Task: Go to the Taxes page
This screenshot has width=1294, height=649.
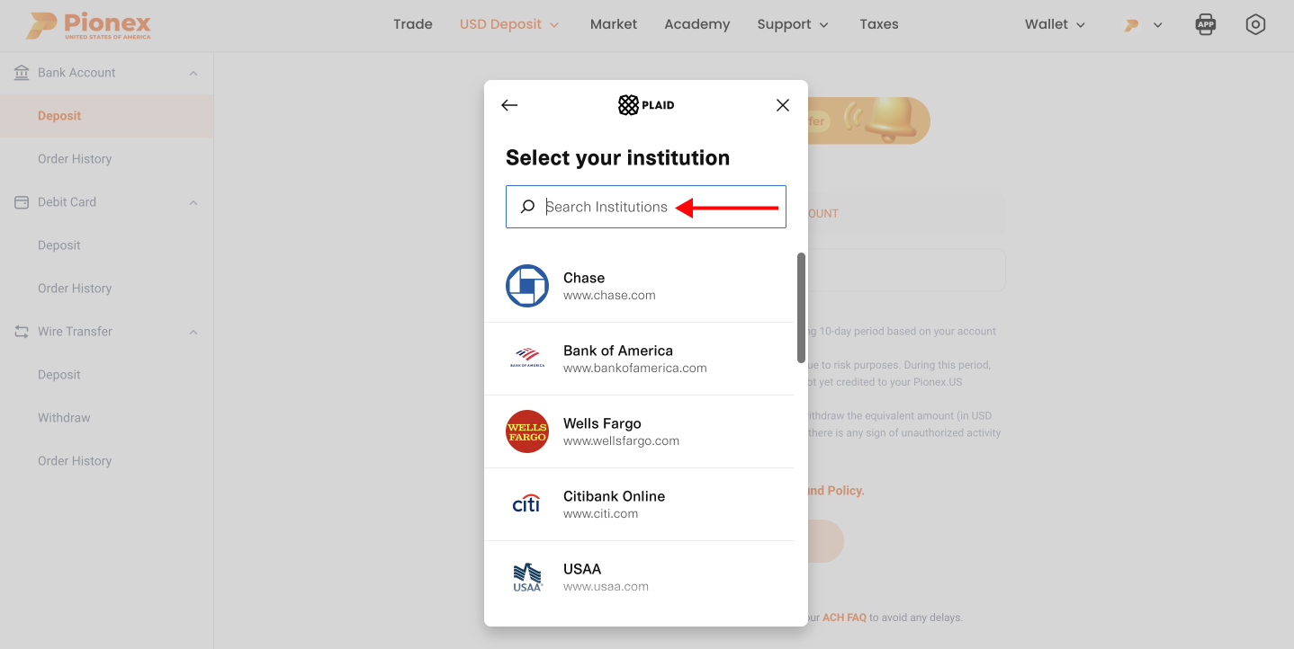Action: pyautogui.click(x=879, y=24)
